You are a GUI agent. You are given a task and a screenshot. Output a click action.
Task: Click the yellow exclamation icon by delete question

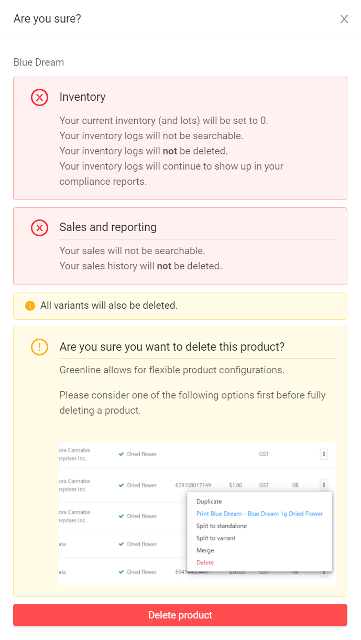point(39,347)
